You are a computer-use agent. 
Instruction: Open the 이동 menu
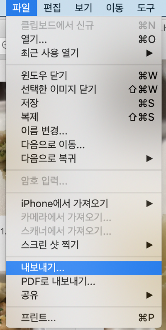(x=115, y=8)
